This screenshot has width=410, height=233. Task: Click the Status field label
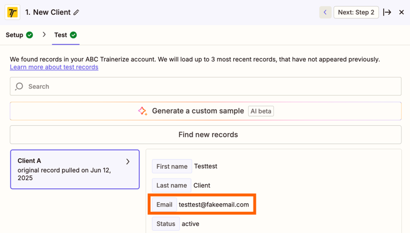(x=166, y=224)
